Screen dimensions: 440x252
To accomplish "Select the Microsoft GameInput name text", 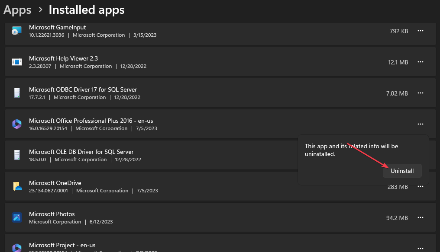I will point(57,27).
